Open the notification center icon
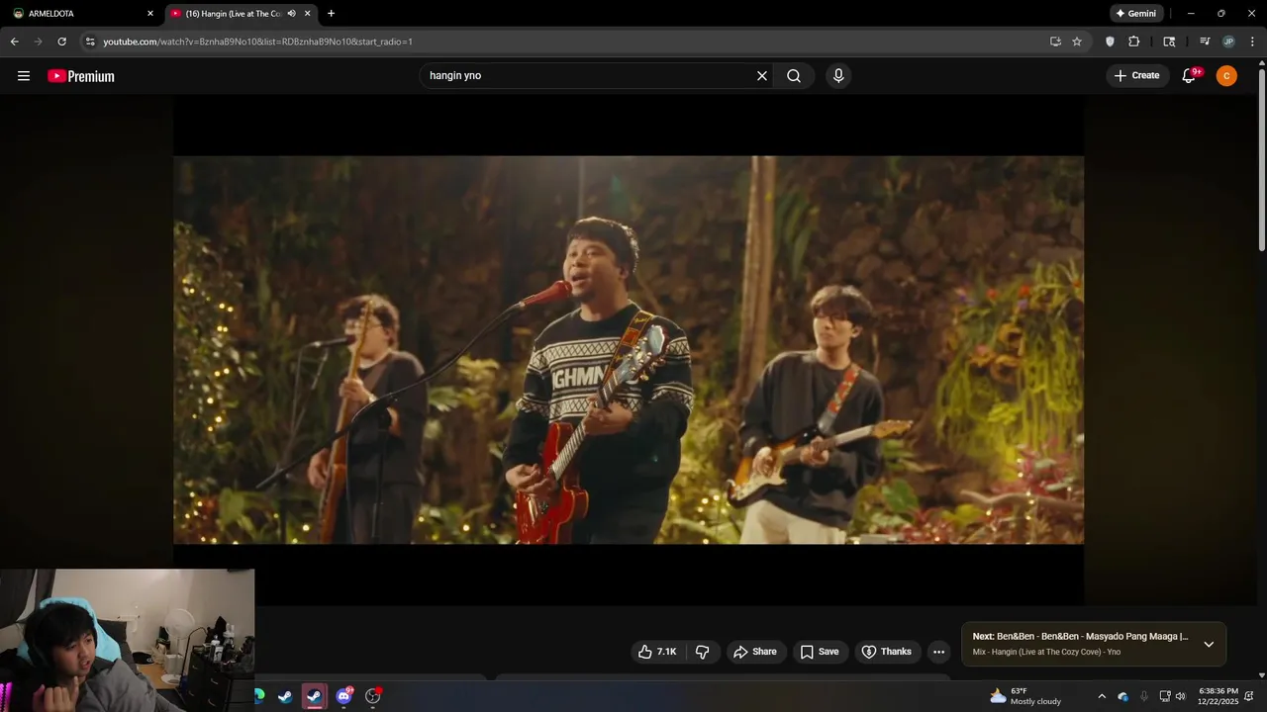1267x712 pixels. [1250, 696]
